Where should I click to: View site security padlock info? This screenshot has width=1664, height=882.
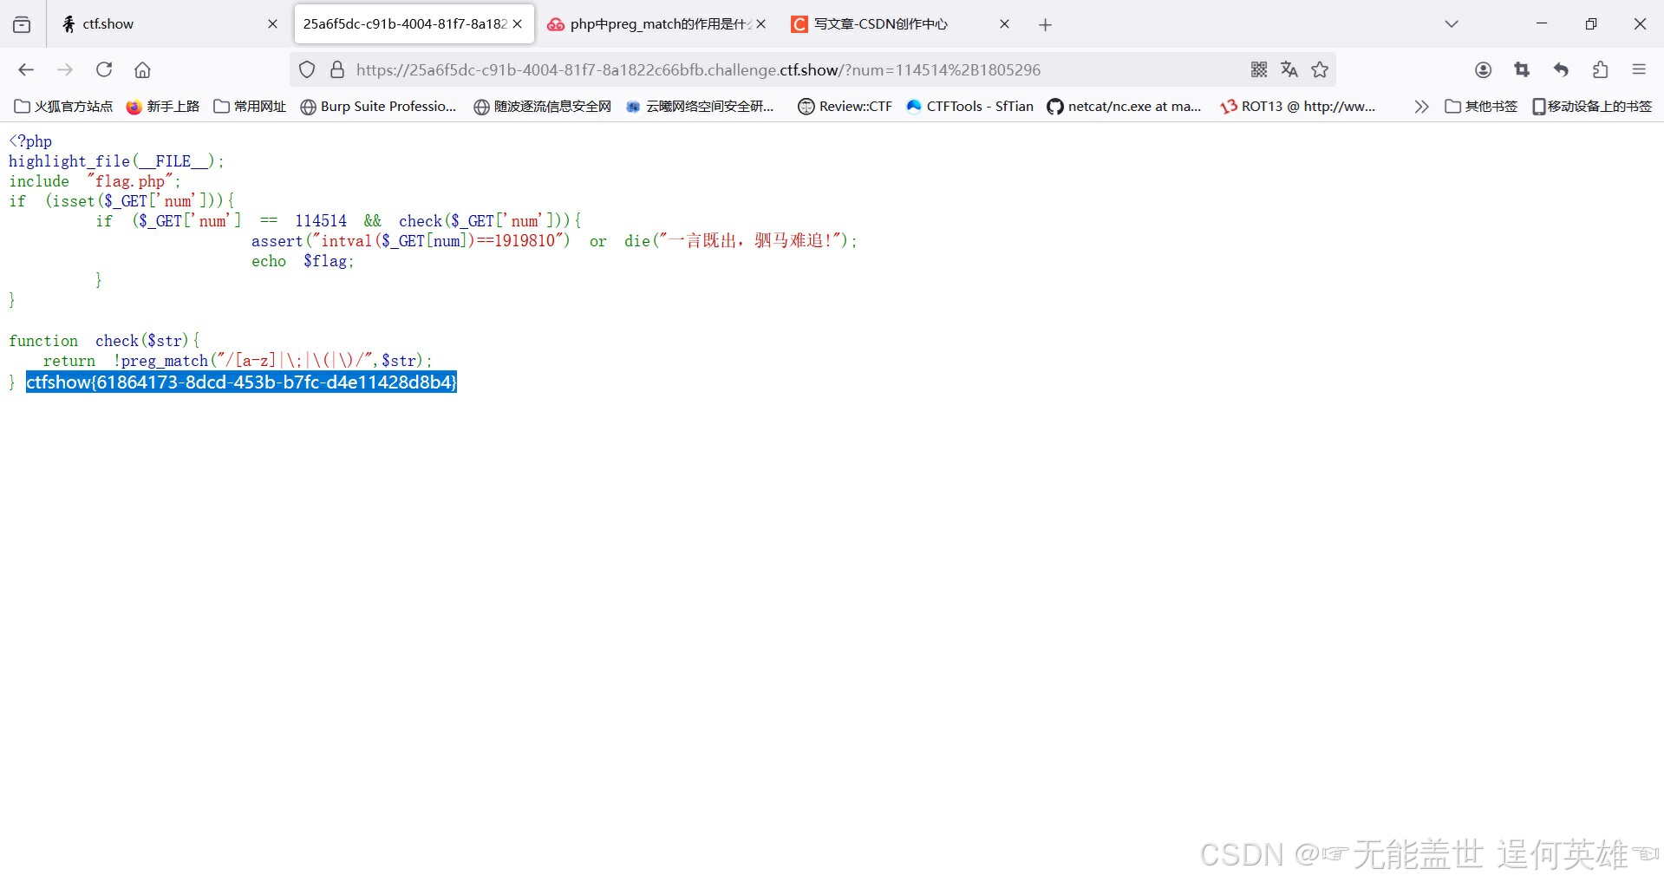pos(337,69)
